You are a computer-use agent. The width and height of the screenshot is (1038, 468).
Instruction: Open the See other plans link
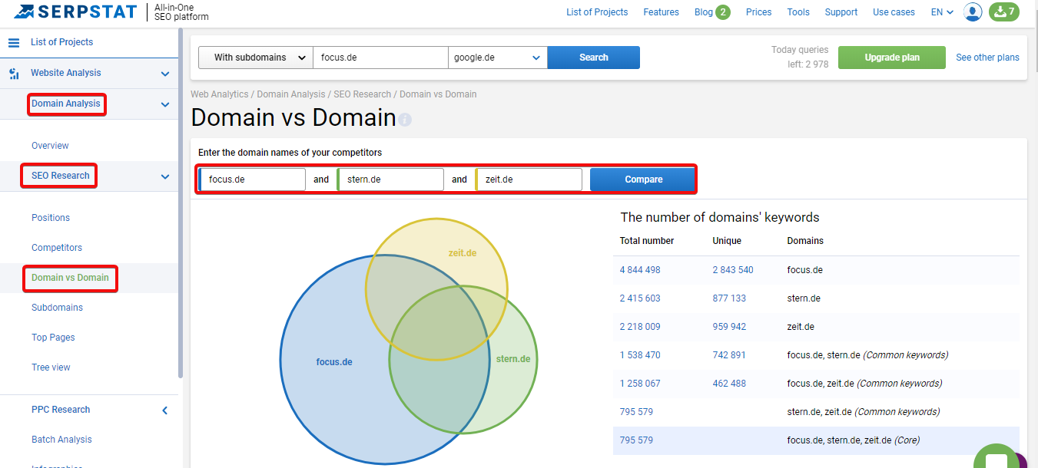click(x=987, y=58)
